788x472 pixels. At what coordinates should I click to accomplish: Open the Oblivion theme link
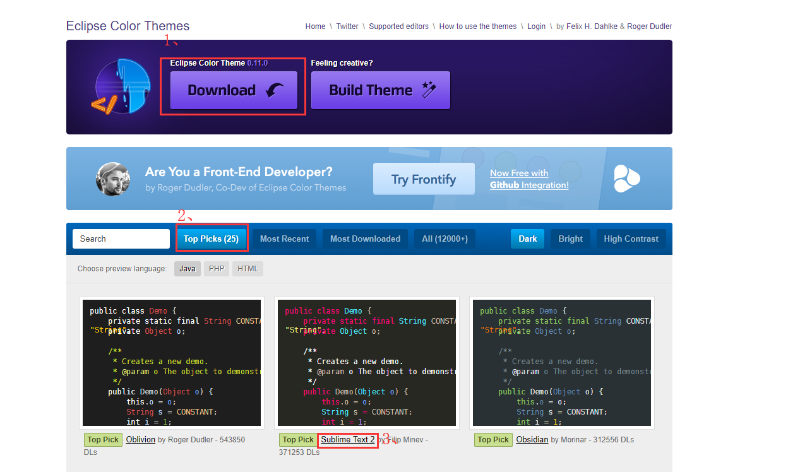[140, 439]
